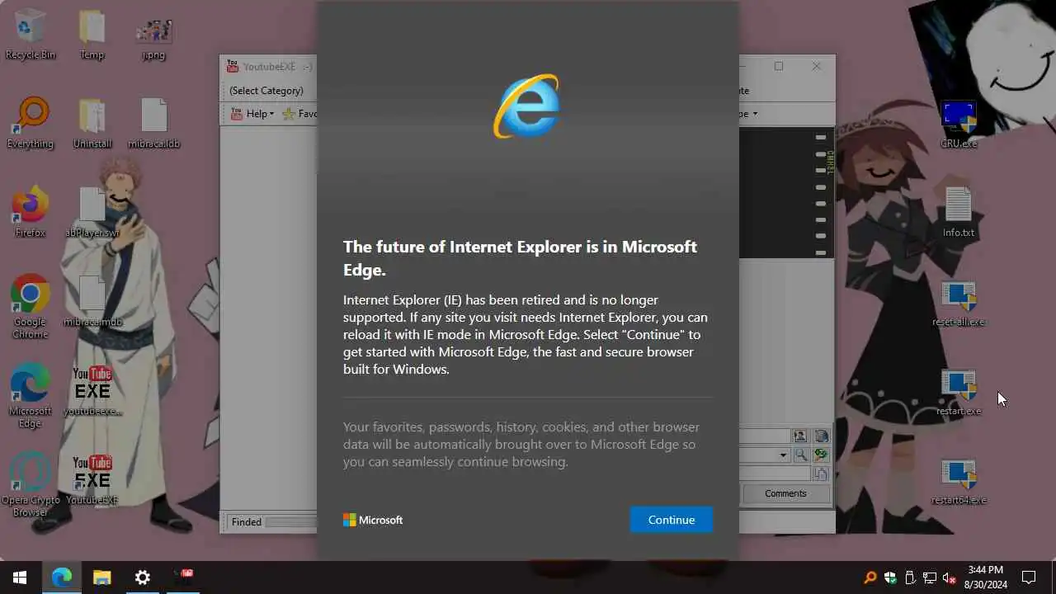Open Windows Security tray icon
Screen dimensions: 1056x594
(890, 577)
